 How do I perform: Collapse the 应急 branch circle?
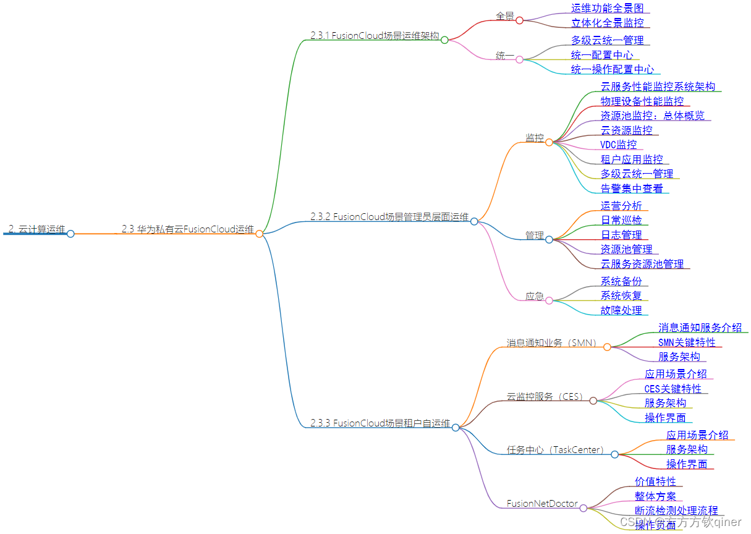[549, 300]
